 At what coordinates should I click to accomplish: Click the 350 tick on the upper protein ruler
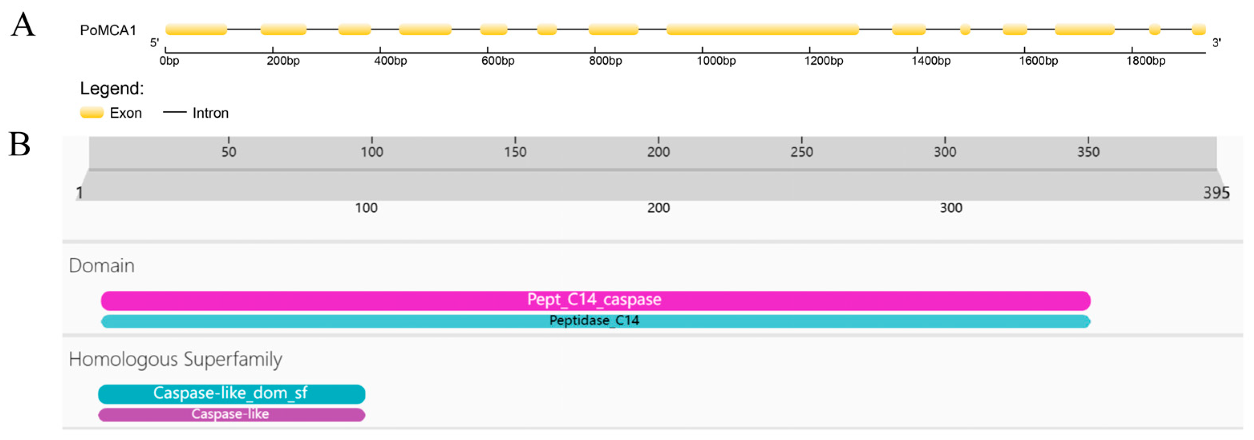[1088, 151]
